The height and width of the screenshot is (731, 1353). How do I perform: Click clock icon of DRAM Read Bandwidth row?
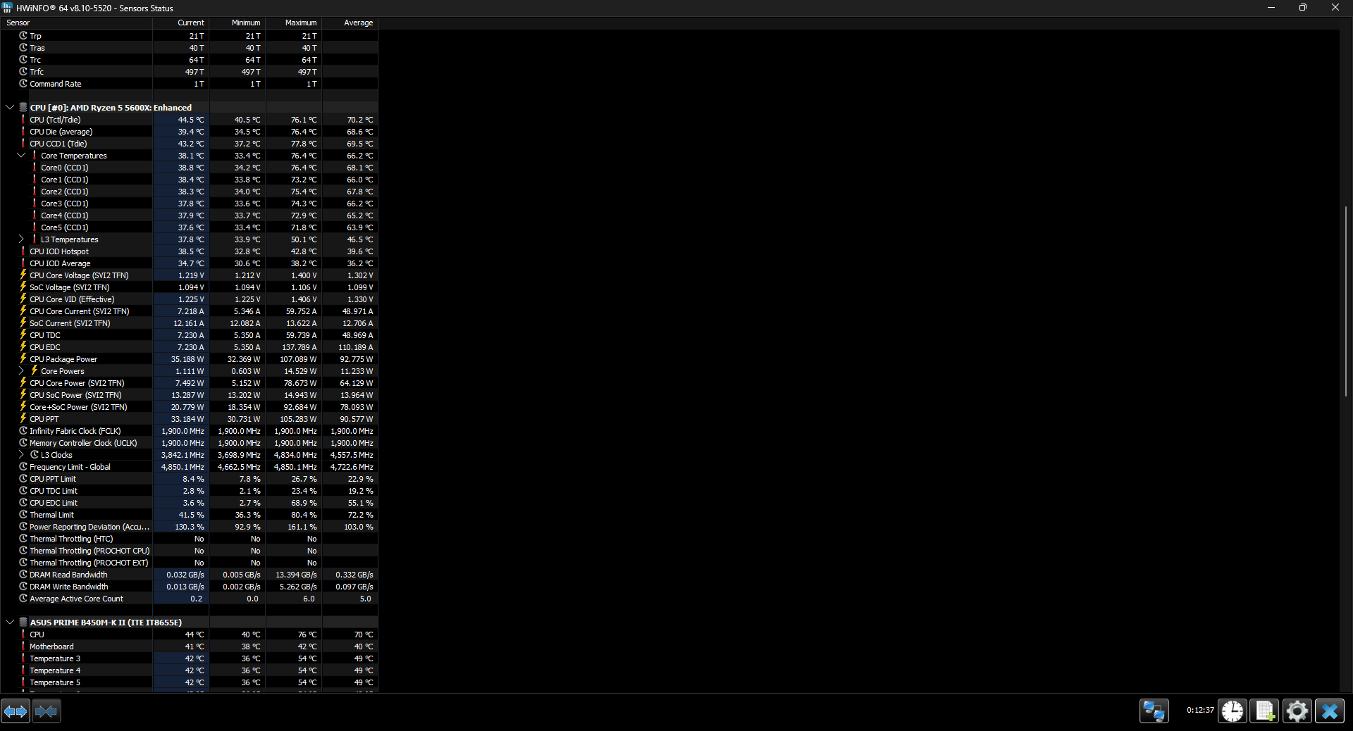click(x=23, y=575)
